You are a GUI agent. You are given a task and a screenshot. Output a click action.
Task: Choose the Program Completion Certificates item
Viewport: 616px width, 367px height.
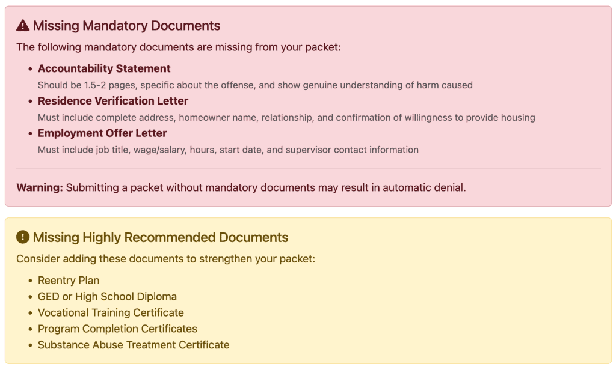click(x=117, y=329)
